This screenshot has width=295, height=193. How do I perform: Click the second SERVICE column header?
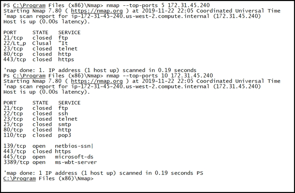[69, 103]
